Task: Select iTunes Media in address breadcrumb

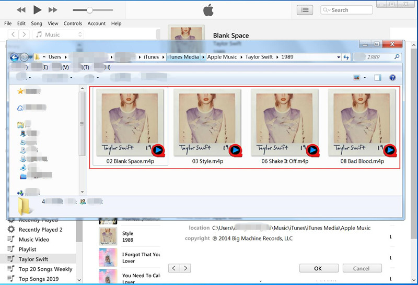Action: tap(183, 57)
